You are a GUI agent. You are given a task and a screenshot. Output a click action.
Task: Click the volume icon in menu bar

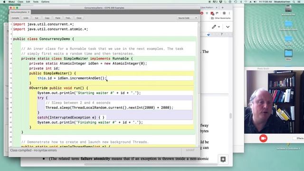(255, 2)
